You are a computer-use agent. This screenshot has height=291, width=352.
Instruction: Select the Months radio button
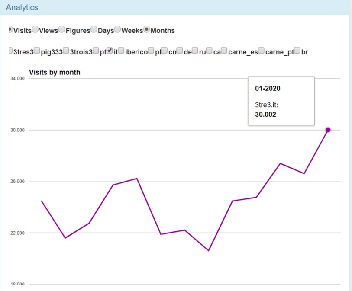(147, 29)
